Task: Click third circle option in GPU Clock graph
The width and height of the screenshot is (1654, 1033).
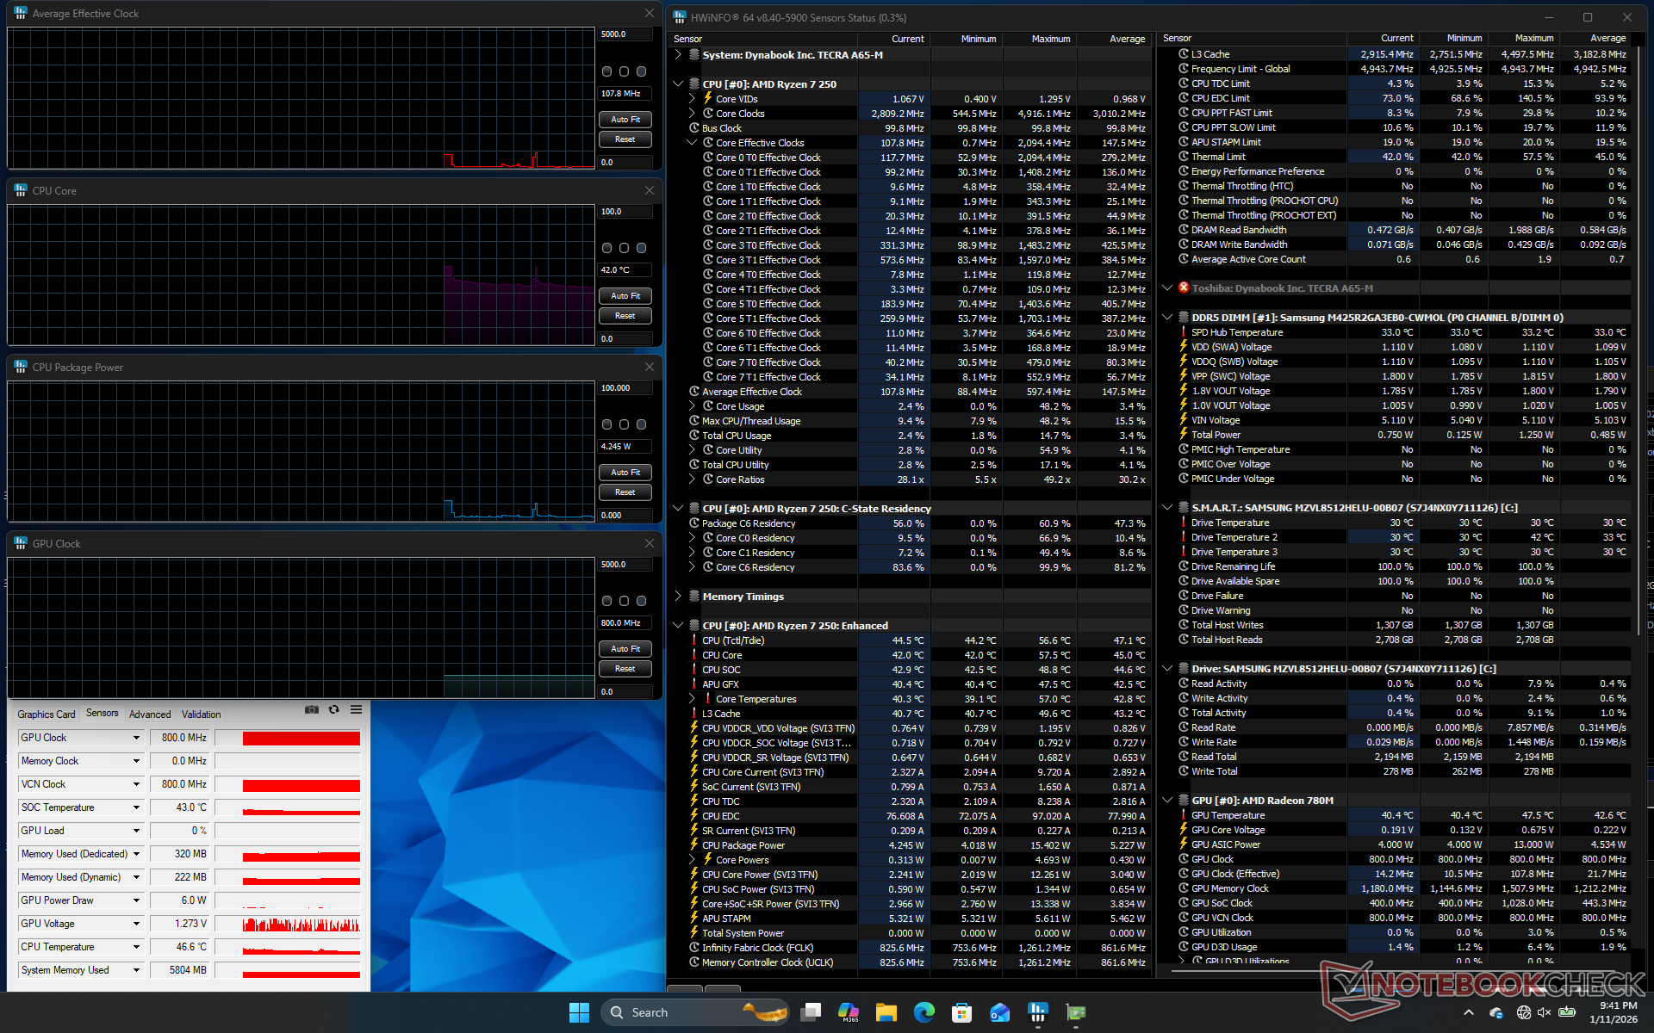Action: tap(641, 601)
